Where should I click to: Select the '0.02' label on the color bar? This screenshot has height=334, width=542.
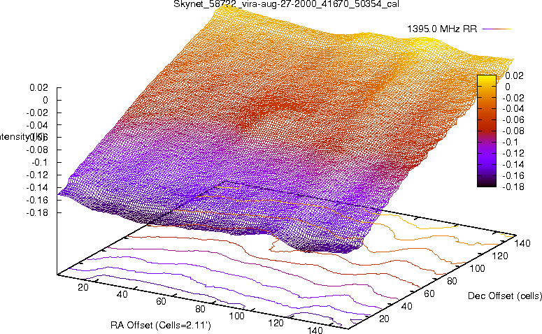point(514,75)
